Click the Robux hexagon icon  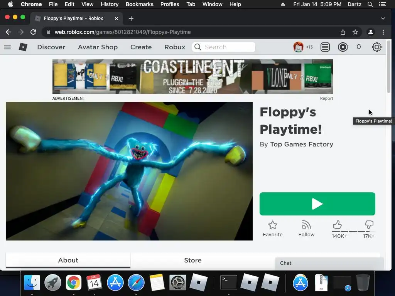click(343, 47)
